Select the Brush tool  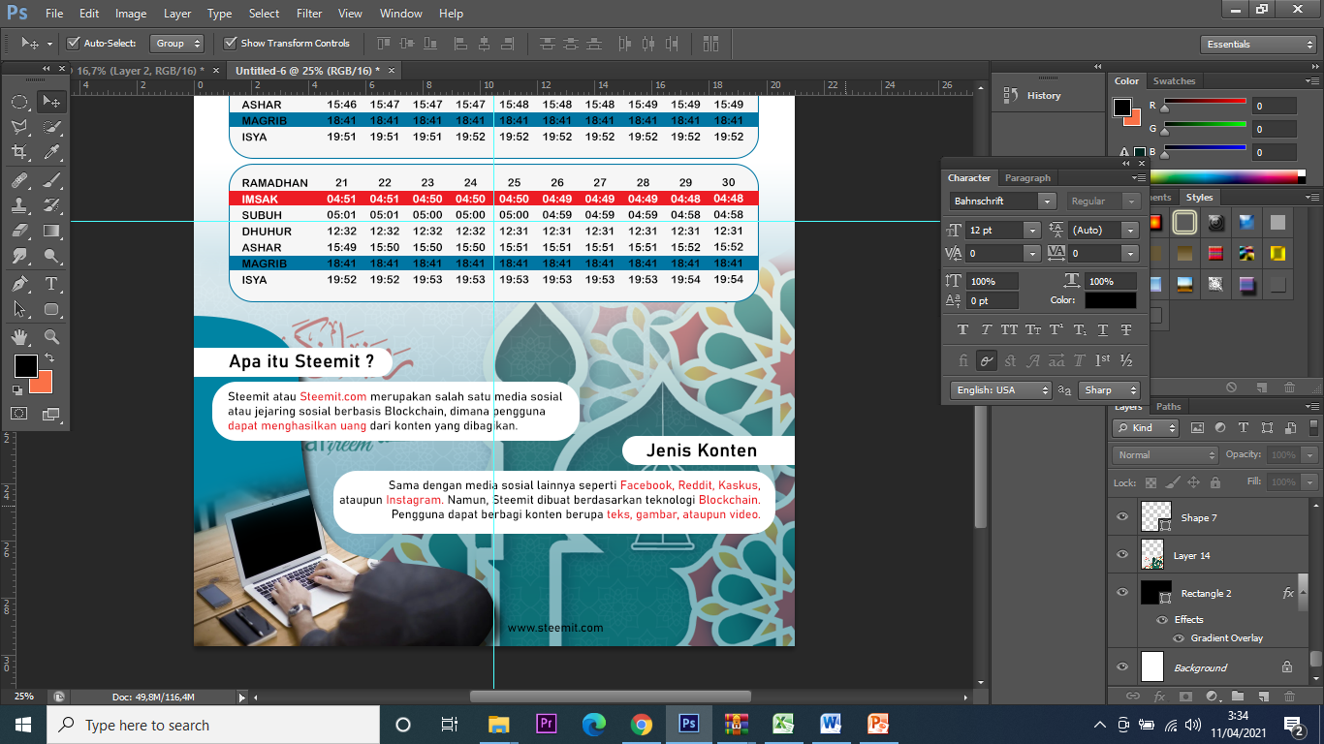tap(51, 180)
